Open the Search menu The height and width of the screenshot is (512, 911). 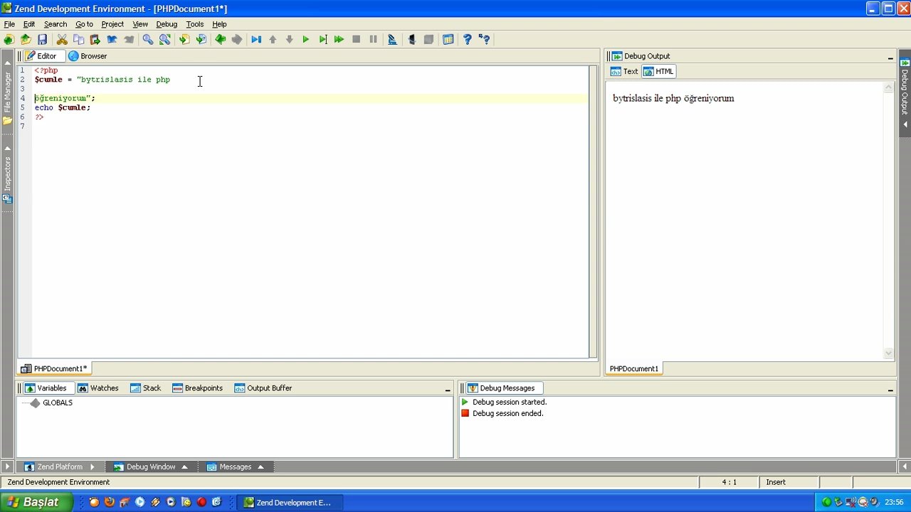click(x=56, y=24)
